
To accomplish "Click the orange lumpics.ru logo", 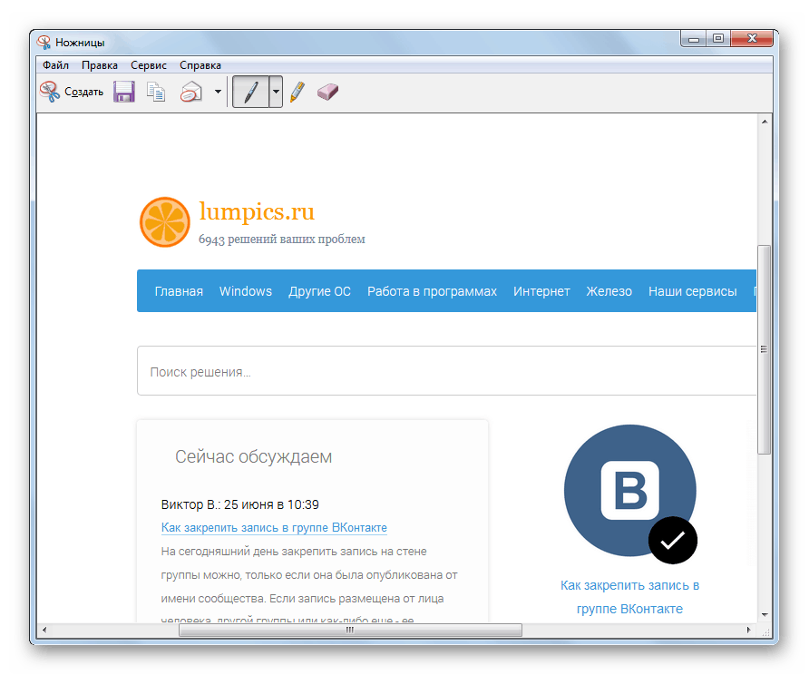I will coord(164,220).
